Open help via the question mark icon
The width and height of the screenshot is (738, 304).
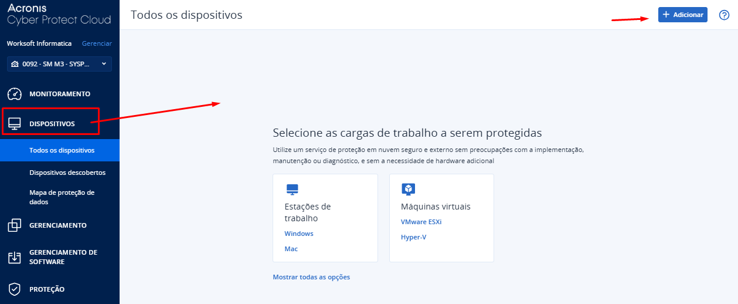click(724, 15)
